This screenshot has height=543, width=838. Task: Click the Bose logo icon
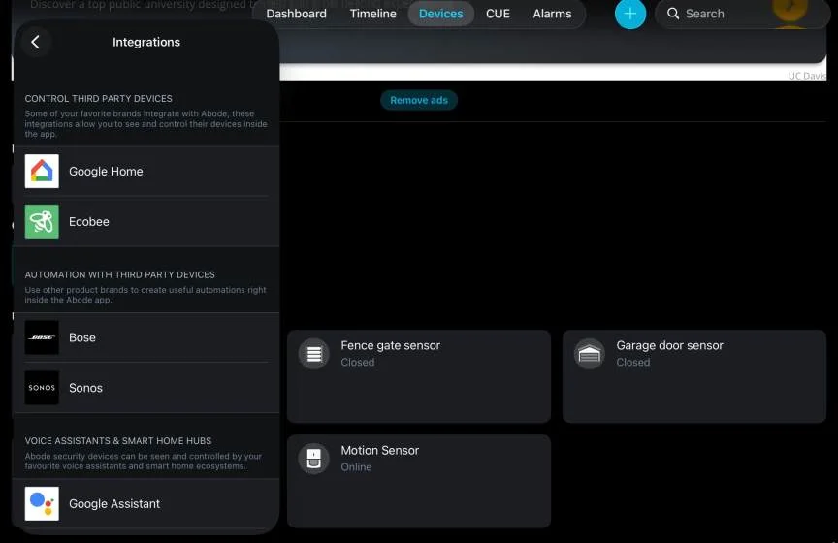click(x=42, y=337)
